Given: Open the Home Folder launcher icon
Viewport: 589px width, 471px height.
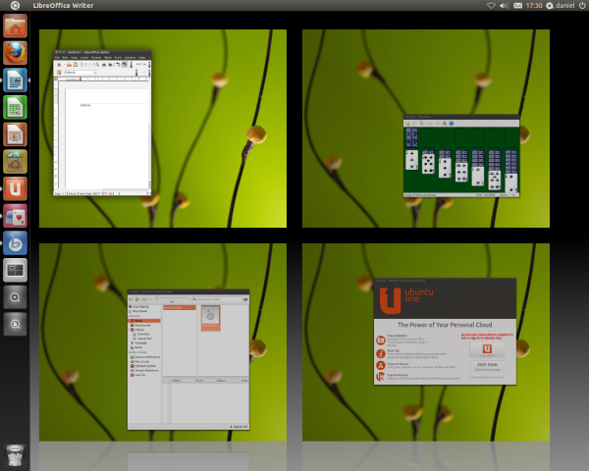Looking at the screenshot, I should [x=15, y=26].
